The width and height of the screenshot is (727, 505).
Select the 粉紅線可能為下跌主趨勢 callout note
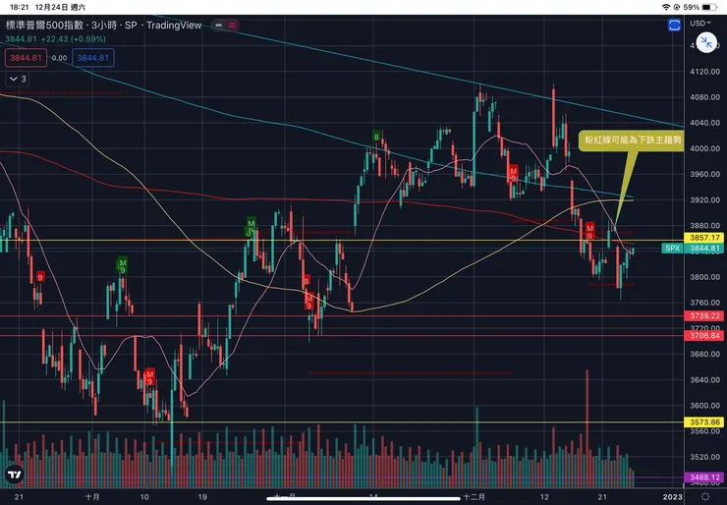[x=631, y=140]
